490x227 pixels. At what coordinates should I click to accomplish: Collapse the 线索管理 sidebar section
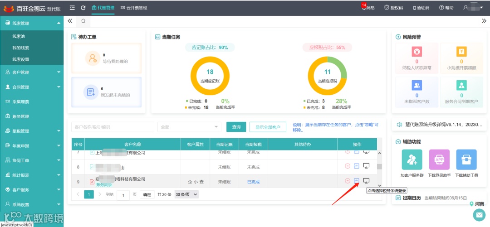[32, 23]
